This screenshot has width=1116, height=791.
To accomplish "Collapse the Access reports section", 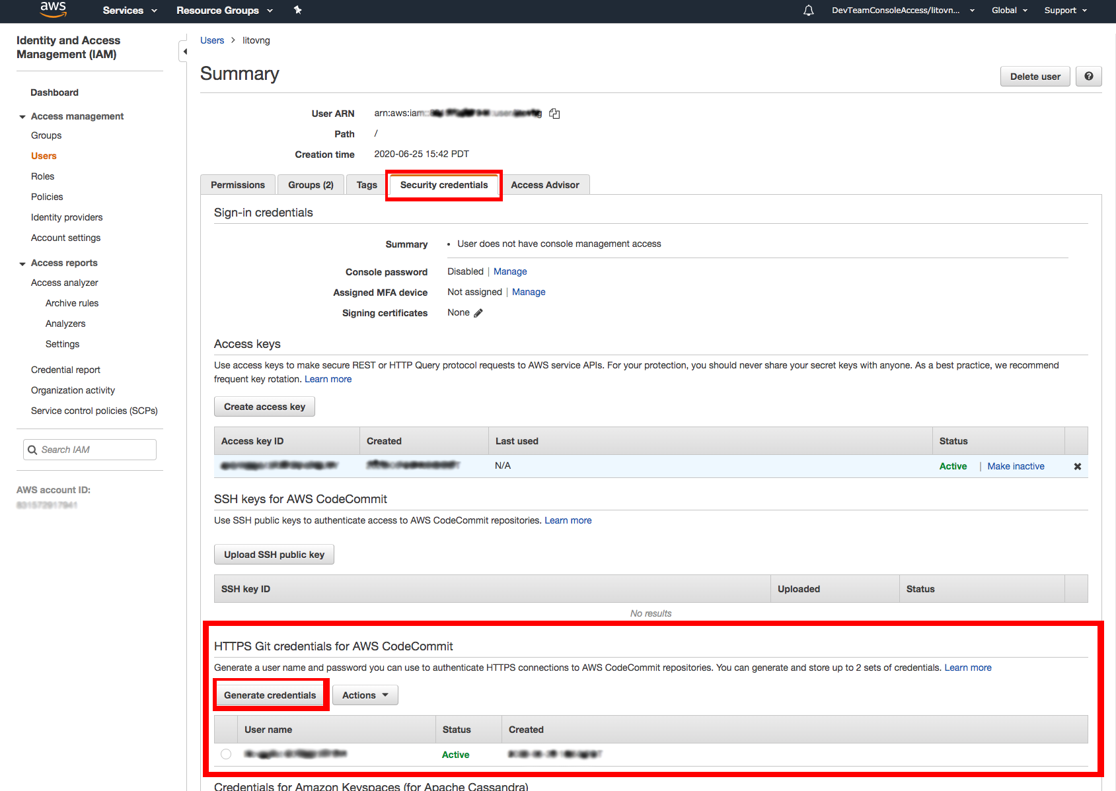I will pos(22,263).
